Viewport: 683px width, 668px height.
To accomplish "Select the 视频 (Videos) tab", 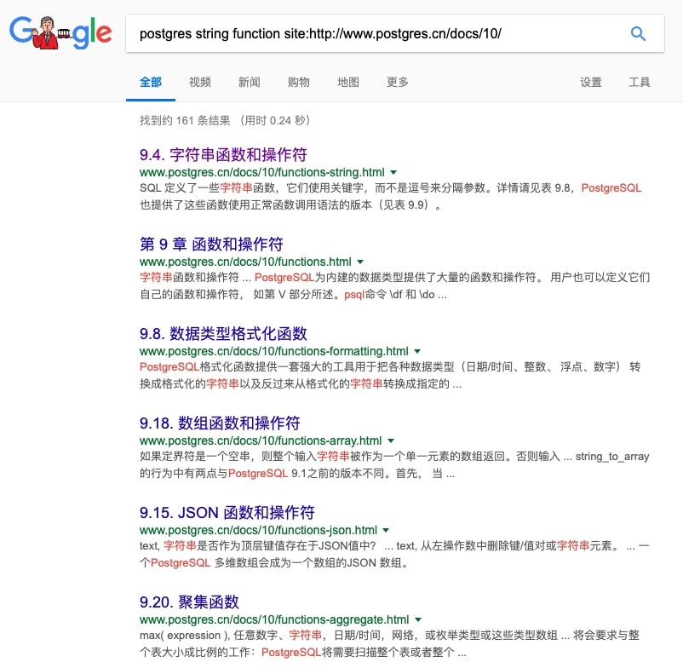I will pos(200,83).
